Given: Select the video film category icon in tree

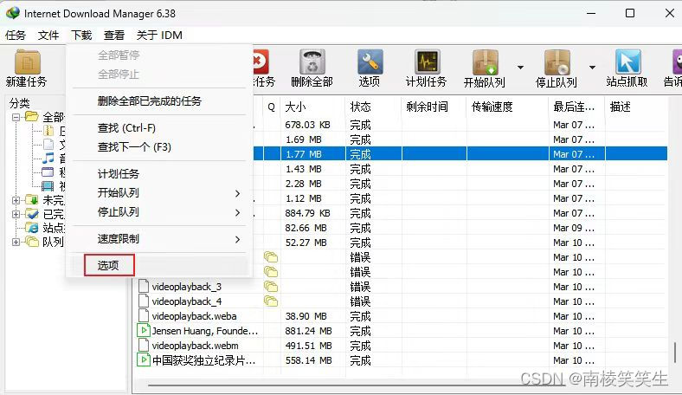Looking at the screenshot, I should coord(48,186).
